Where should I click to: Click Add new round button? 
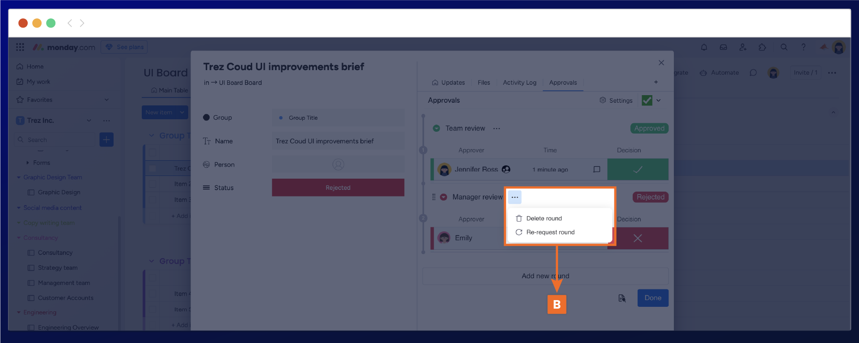[x=545, y=276]
